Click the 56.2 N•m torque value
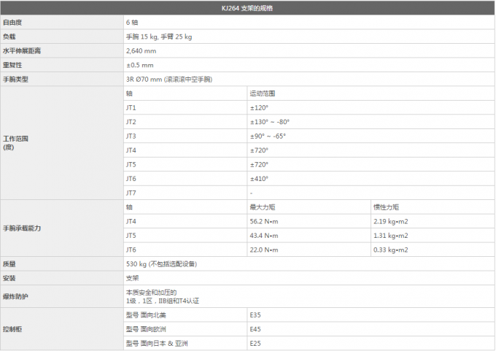Viewport: 496px width, 351px height. coord(264,221)
